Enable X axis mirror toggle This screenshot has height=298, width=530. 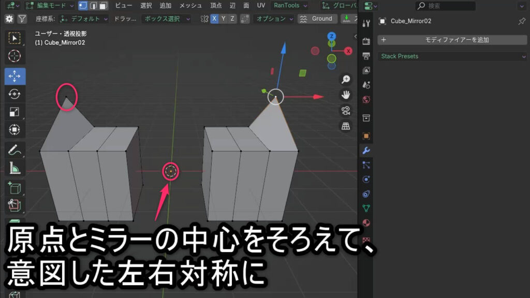(x=214, y=19)
